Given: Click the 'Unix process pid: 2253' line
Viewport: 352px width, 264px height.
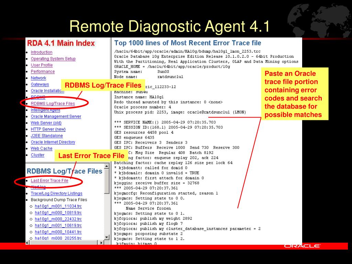Looking at the screenshot, I should point(180,112).
